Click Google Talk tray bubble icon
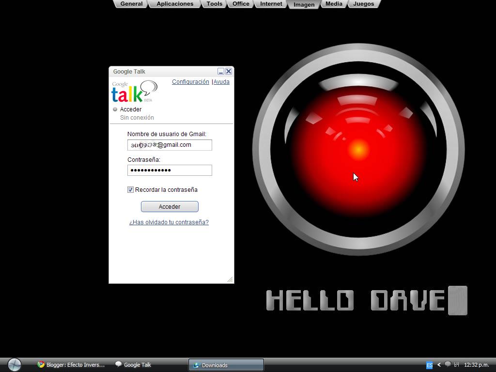This screenshot has height=372, width=496. coord(448,364)
